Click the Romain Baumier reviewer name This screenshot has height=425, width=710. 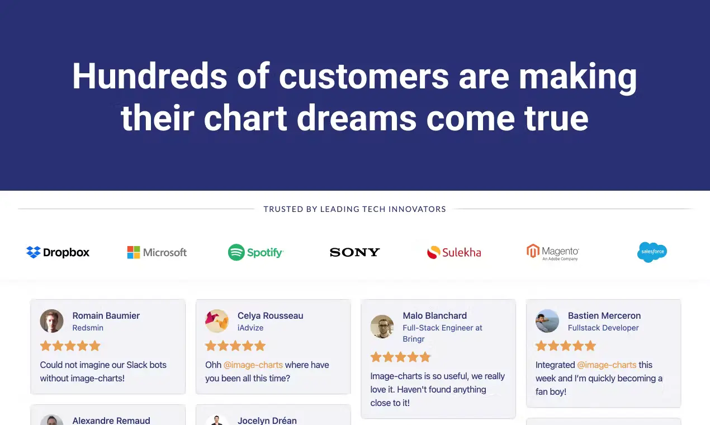click(106, 315)
